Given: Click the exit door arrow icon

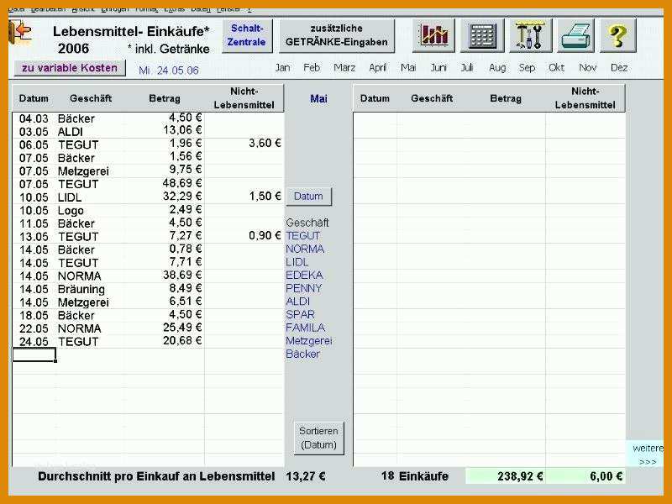Looking at the screenshot, I should tap(20, 34).
